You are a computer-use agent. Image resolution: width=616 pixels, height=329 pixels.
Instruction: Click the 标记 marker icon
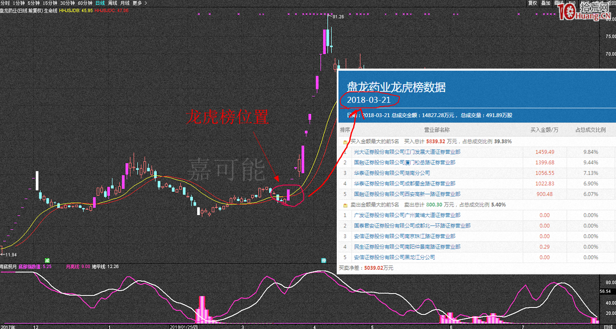tap(583, 3)
